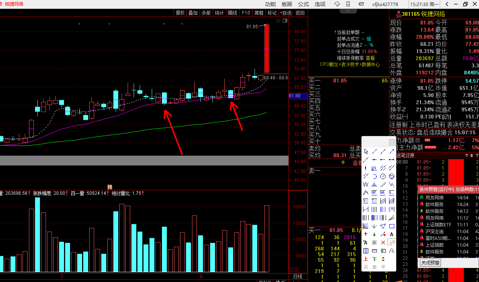The width and height of the screenshot is (479, 282).
Task: Toggle the 画线 drawing tools button
Action: [233, 13]
